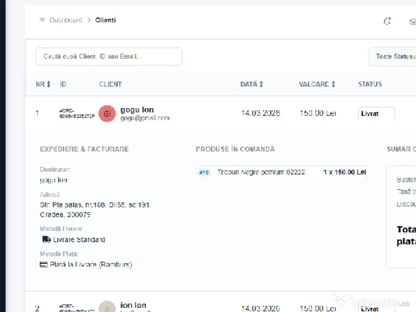The image size is (416, 312).
Task: Select the Clienti breadcrumb item
Action: pyautogui.click(x=105, y=19)
